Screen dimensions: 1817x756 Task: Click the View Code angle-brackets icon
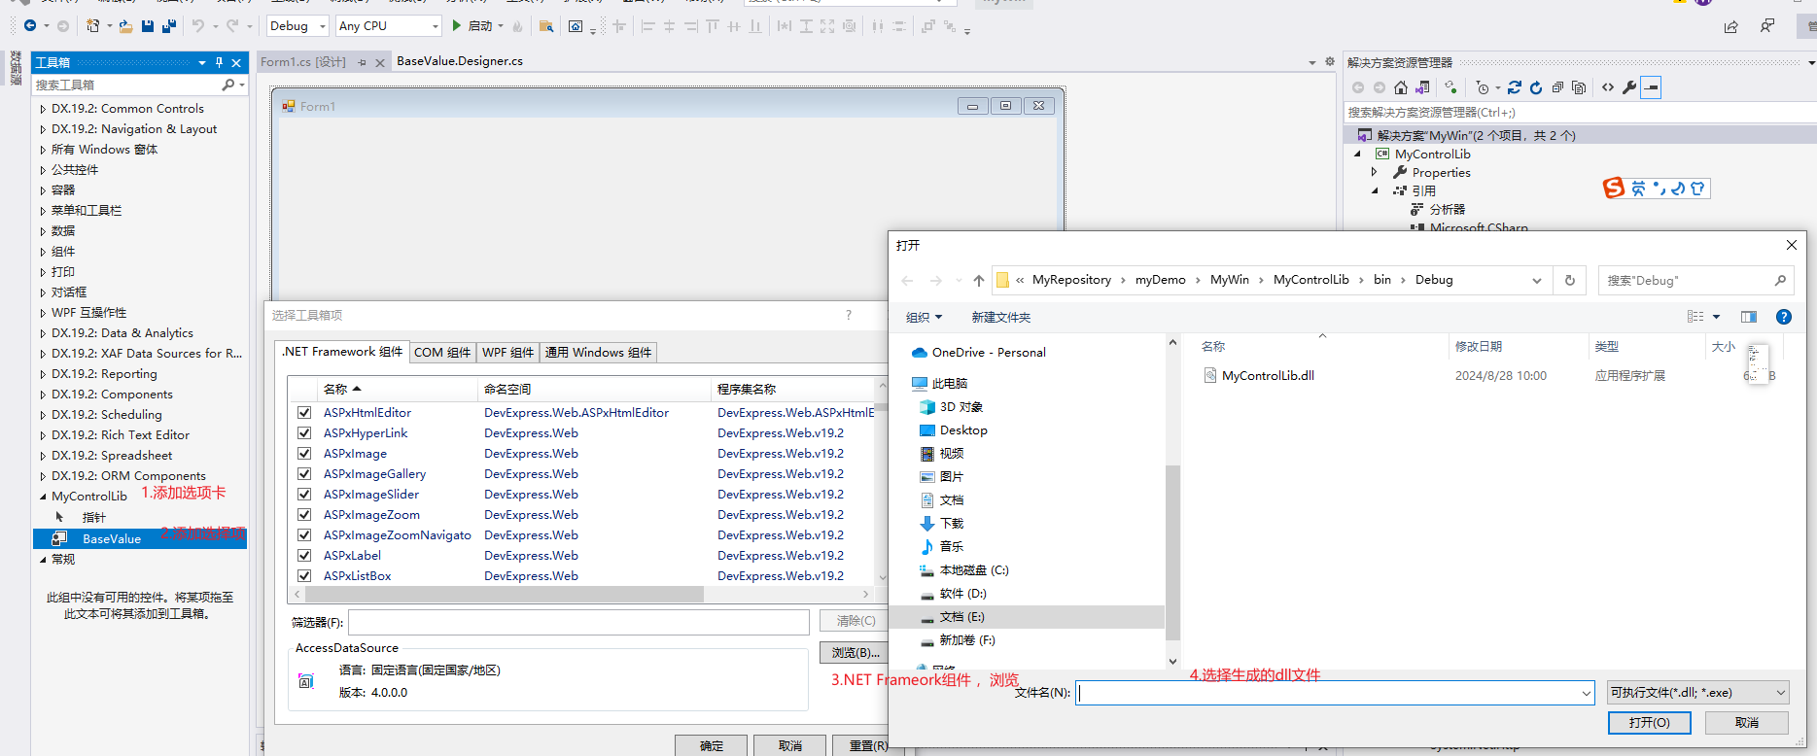[1608, 87]
